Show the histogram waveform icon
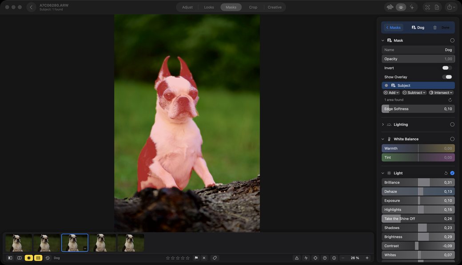Image resolution: width=462 pixels, height=265 pixels. point(306,258)
